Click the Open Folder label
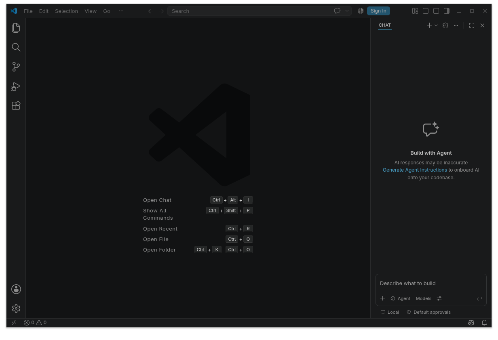Screen dimensions: 498x340 (159, 250)
